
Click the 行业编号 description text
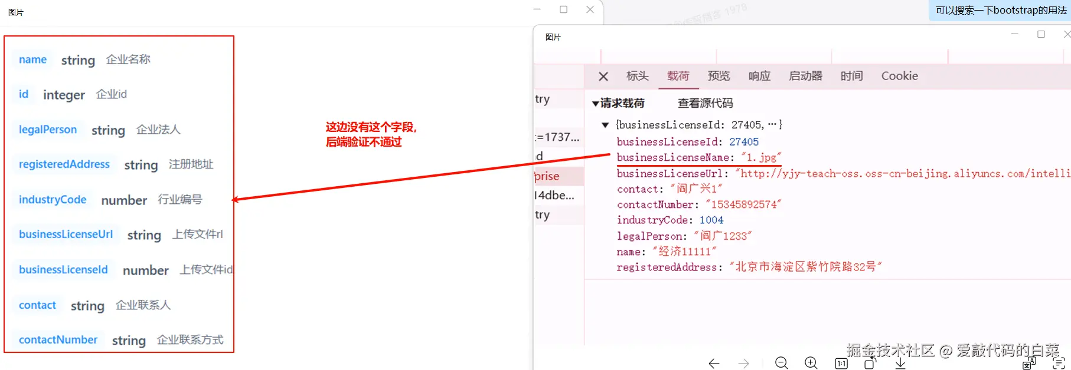[x=180, y=200]
